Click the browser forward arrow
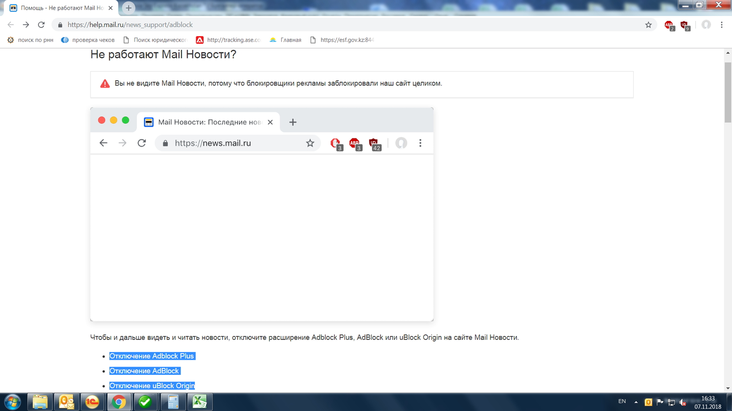732x411 pixels. pyautogui.click(x=26, y=25)
